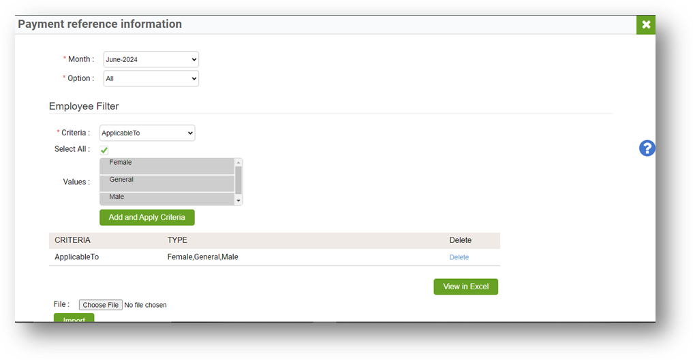The height and width of the screenshot is (360, 693).
Task: Click the No file chosen text
Action: [x=145, y=305]
